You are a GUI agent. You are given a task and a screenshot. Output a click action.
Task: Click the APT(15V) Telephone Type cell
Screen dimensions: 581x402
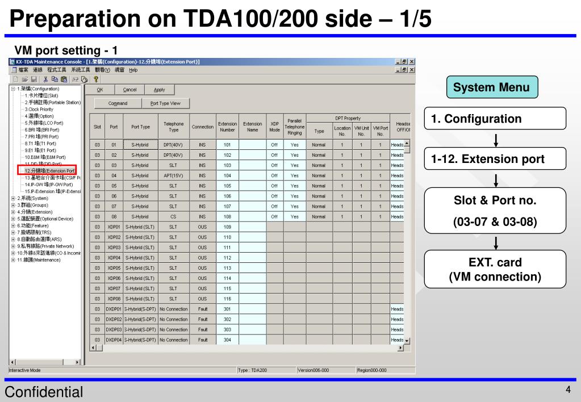coord(173,175)
